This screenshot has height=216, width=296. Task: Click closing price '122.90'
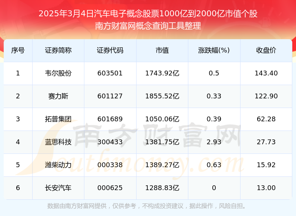click(266, 96)
